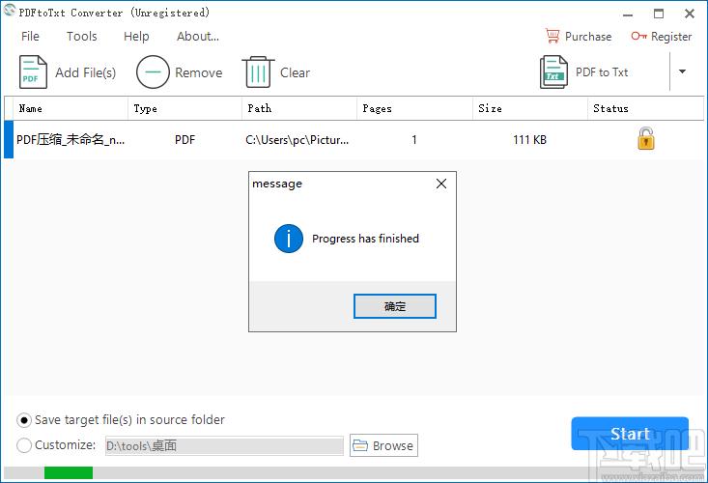Image resolution: width=708 pixels, height=483 pixels.
Task: Select file name PDF压缩_未命名_n...
Action: click(71, 140)
